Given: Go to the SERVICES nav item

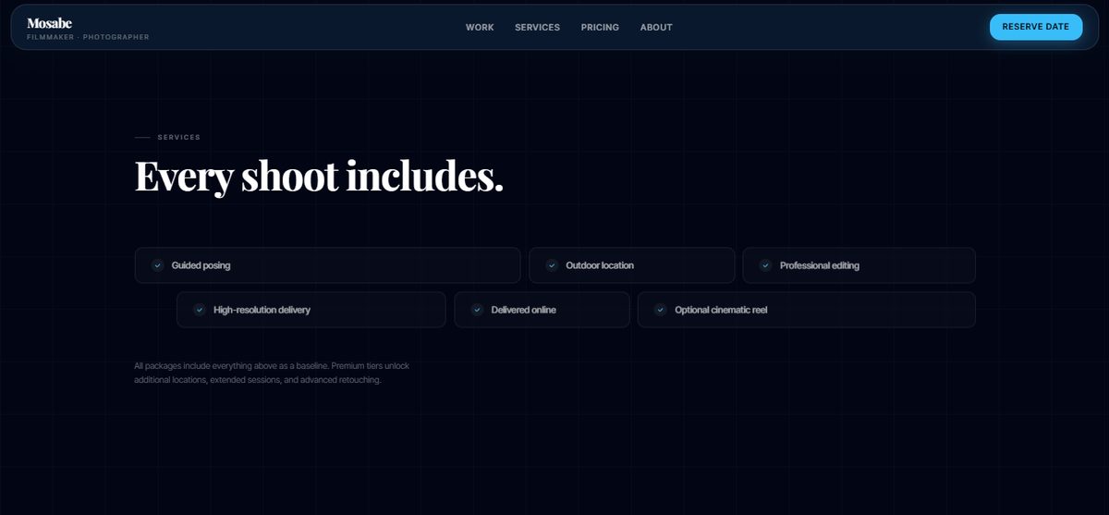Looking at the screenshot, I should [537, 28].
